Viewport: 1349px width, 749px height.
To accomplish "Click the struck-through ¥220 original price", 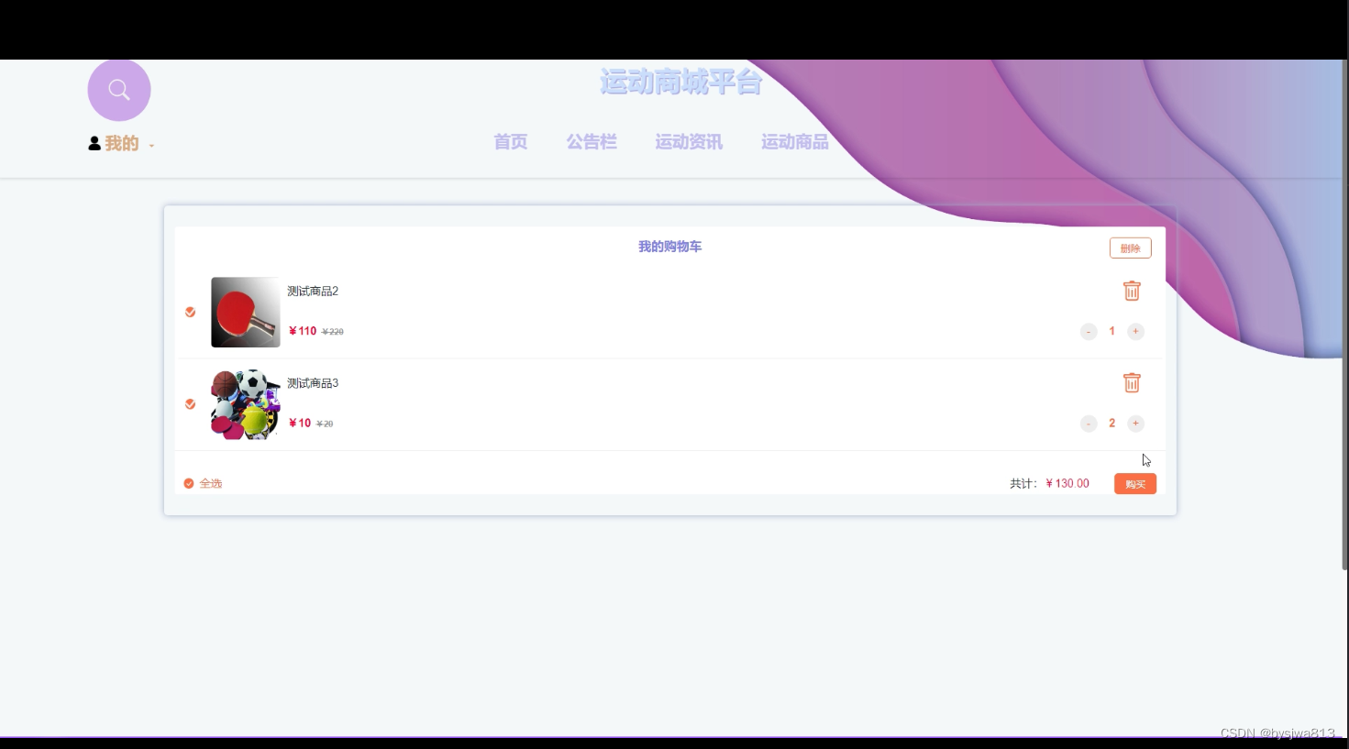I will coord(333,332).
